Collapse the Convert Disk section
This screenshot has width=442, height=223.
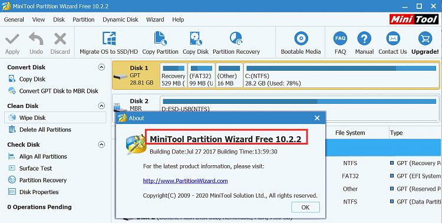pos(101,67)
